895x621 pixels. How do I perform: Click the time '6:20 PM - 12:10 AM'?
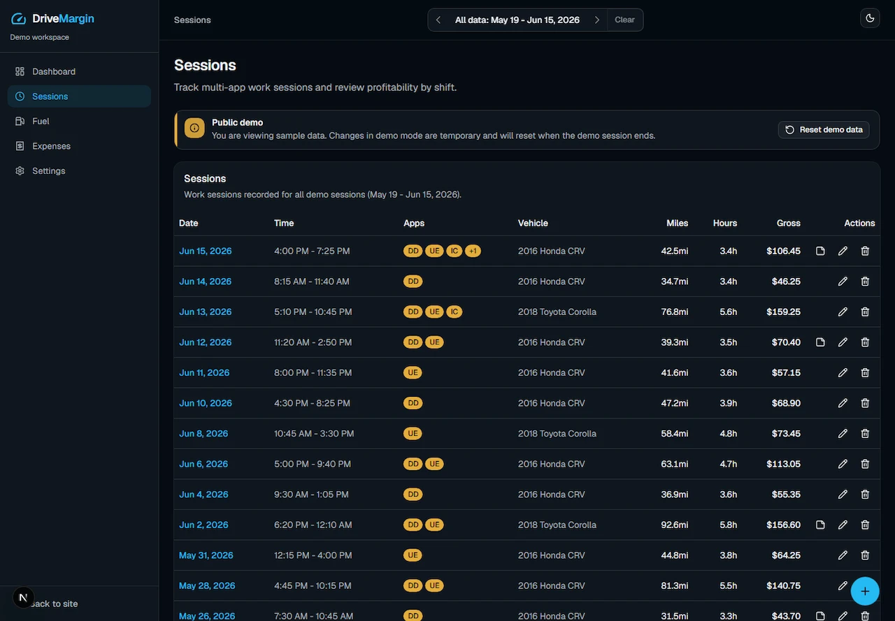pos(313,525)
